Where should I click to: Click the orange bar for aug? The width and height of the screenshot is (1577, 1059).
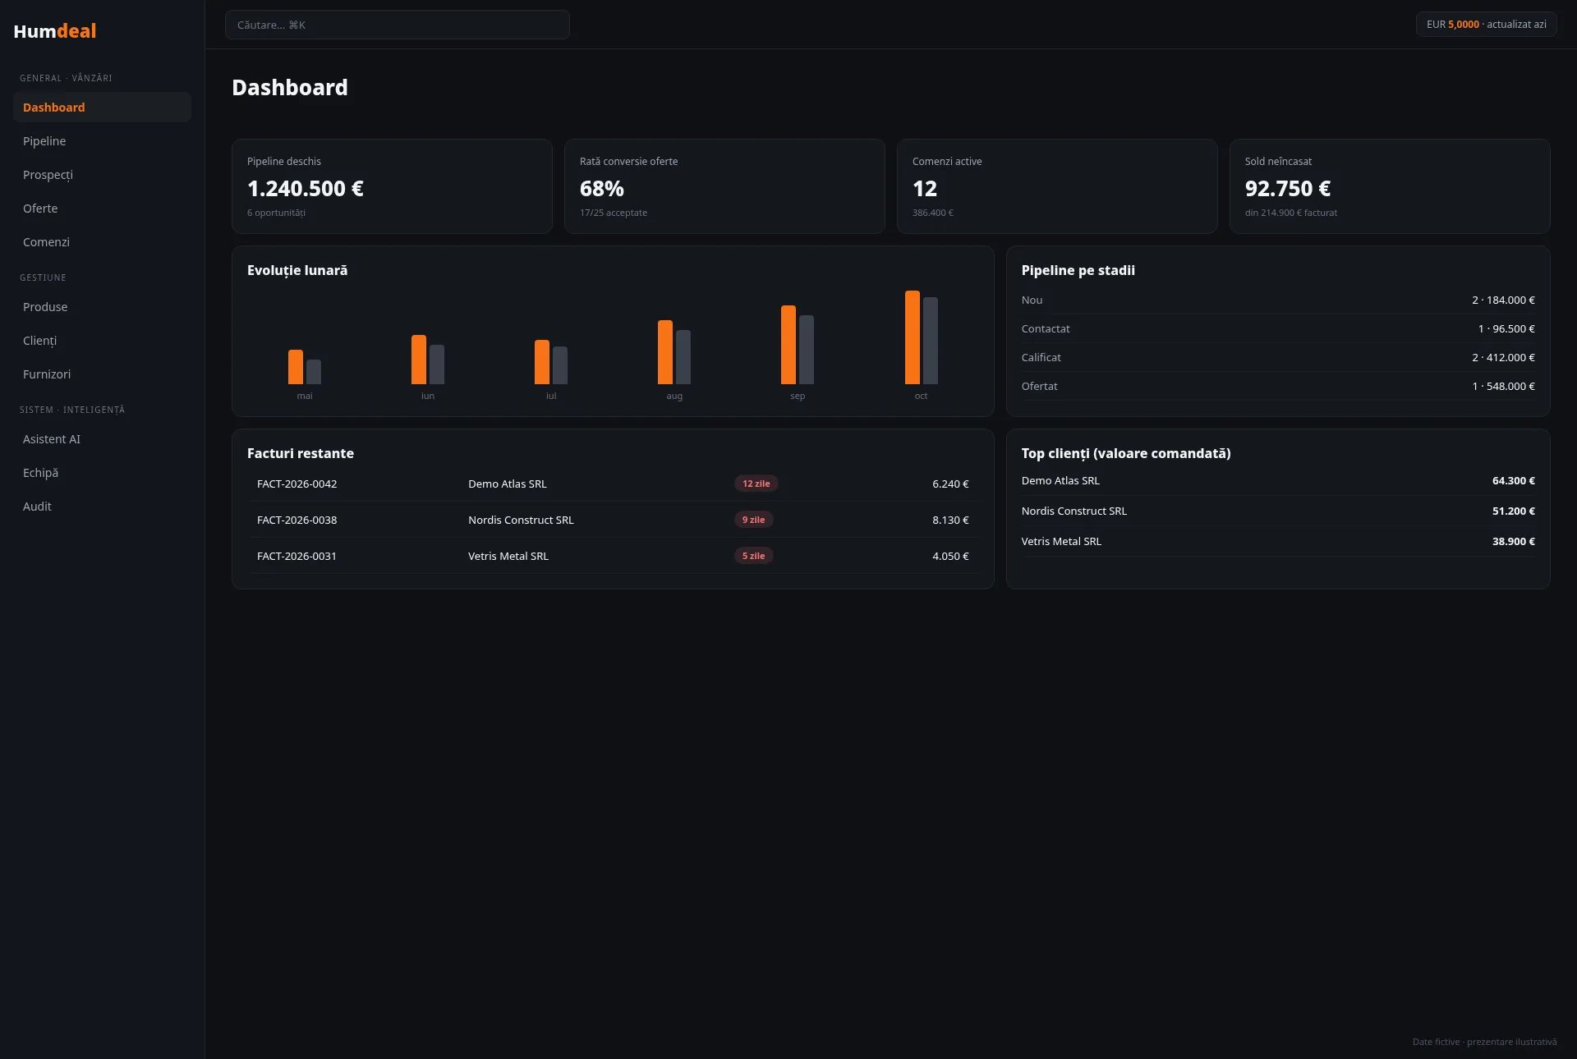click(665, 352)
